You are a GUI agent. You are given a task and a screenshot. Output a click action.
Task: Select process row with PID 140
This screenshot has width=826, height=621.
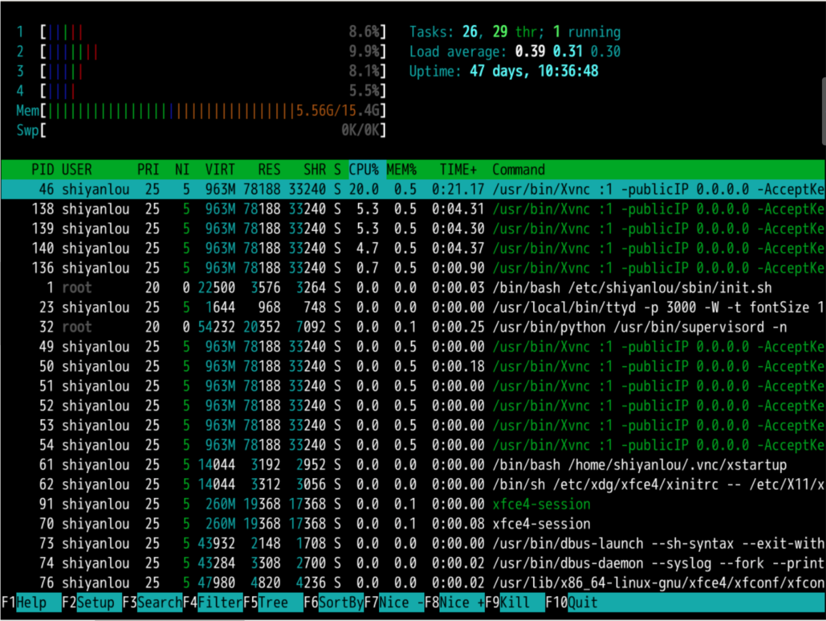[x=413, y=248]
